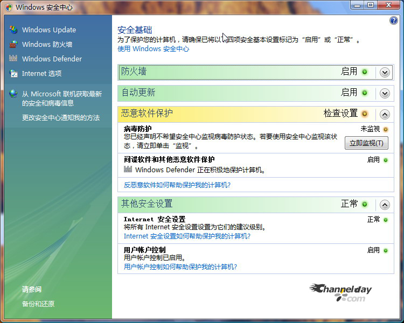Viewport: 404px width, 323px height.
Task: Close the Windows 安全中心 window
Action: 388,5
